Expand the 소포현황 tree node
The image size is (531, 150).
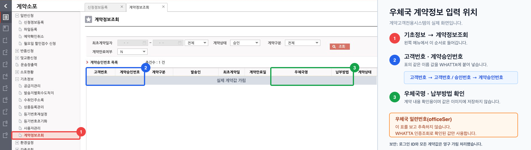coord(17,72)
